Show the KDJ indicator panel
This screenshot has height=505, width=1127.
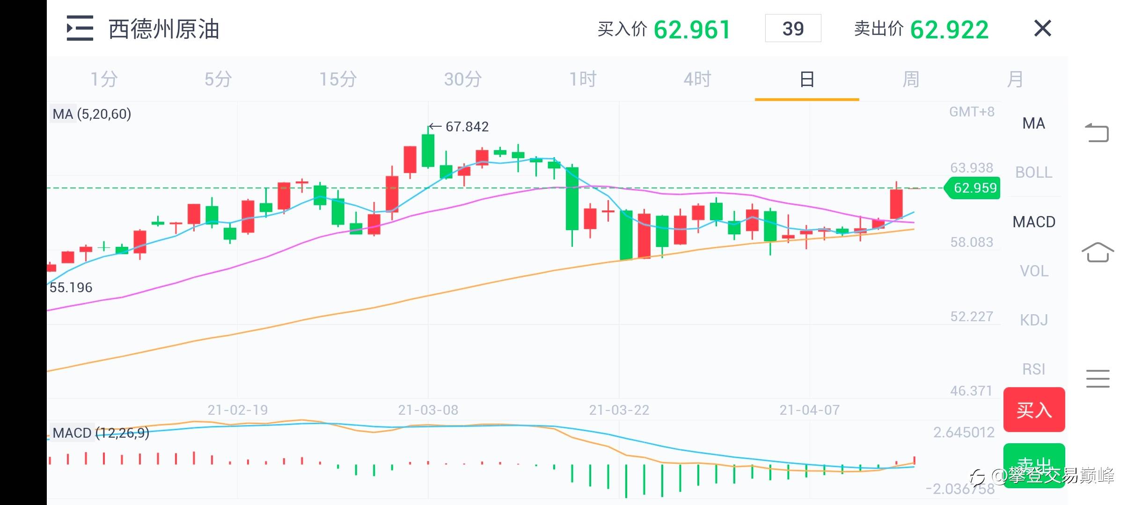(1033, 320)
